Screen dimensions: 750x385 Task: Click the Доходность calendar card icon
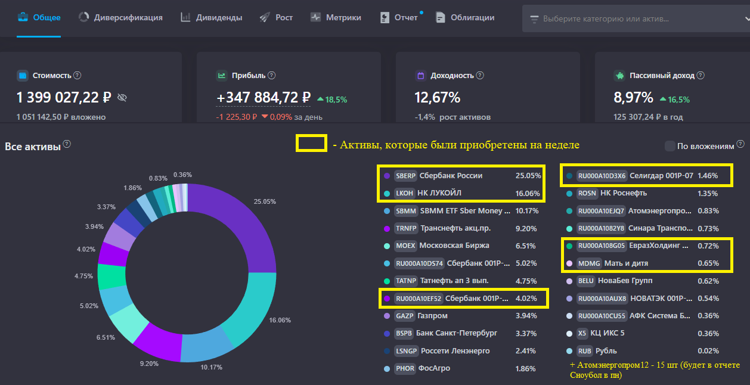click(420, 76)
